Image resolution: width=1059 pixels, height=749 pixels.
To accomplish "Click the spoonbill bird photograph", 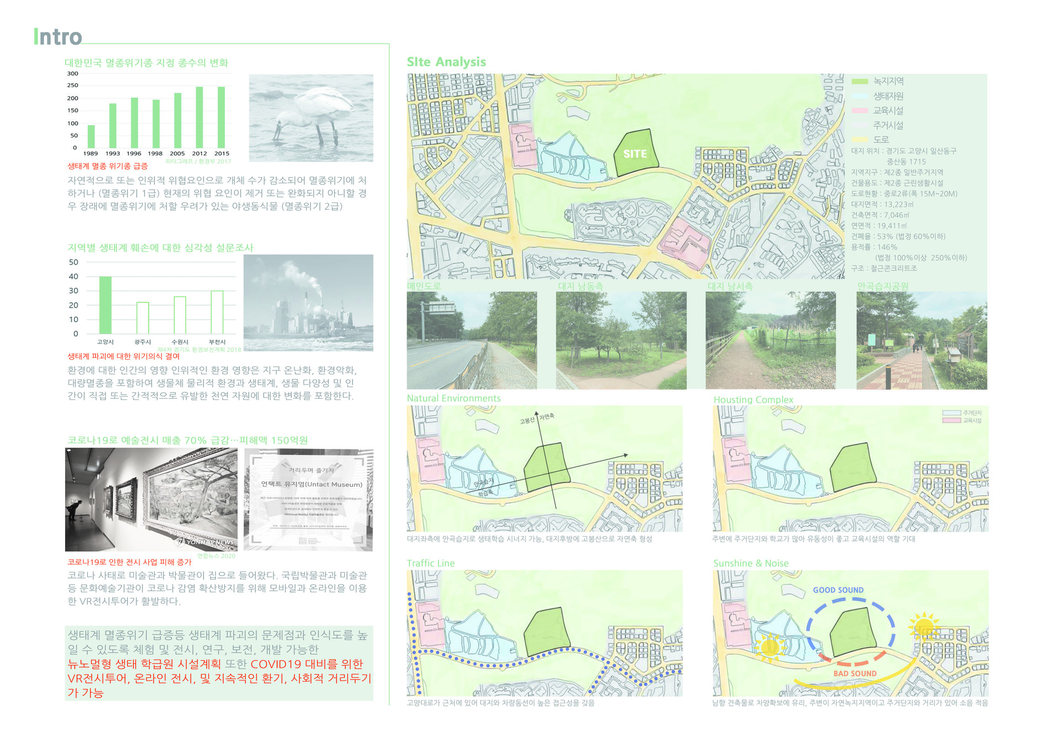I will pos(311,118).
